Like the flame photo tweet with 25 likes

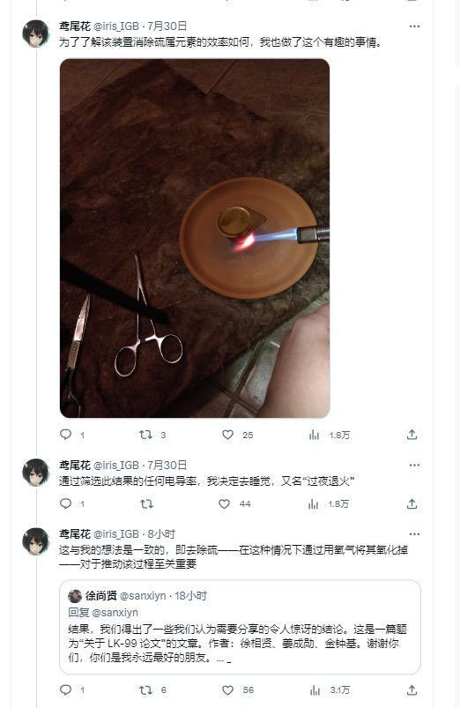click(227, 435)
